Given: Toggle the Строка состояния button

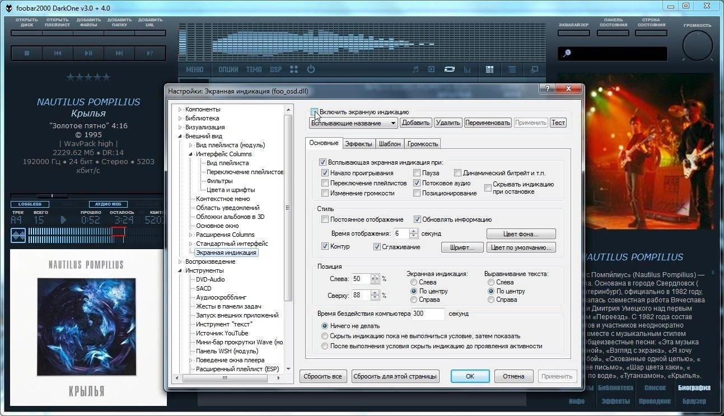Looking at the screenshot, I should pos(651,33).
